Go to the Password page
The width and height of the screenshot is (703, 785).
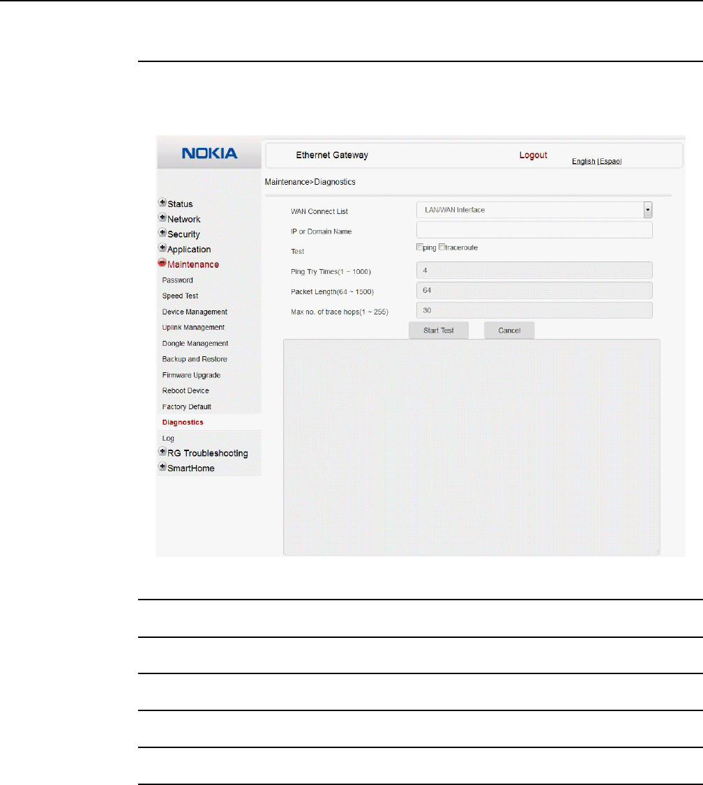click(178, 280)
